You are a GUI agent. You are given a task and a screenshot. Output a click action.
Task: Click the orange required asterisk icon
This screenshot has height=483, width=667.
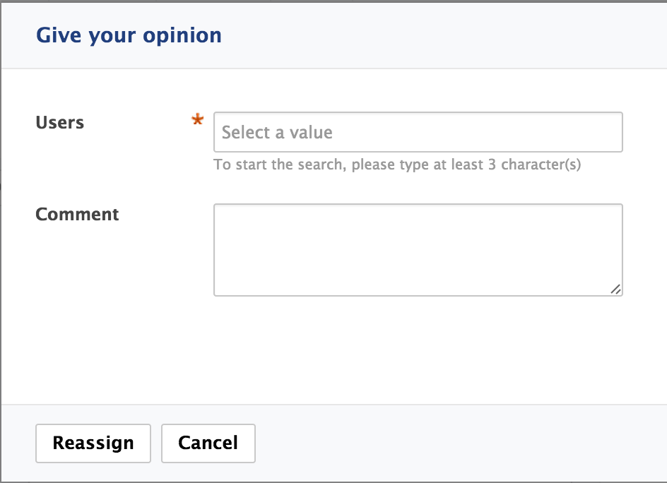(x=197, y=120)
